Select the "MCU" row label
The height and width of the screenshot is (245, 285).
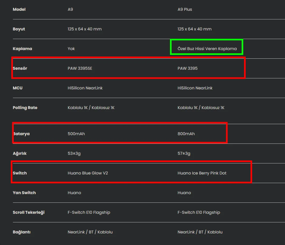pos(18,88)
